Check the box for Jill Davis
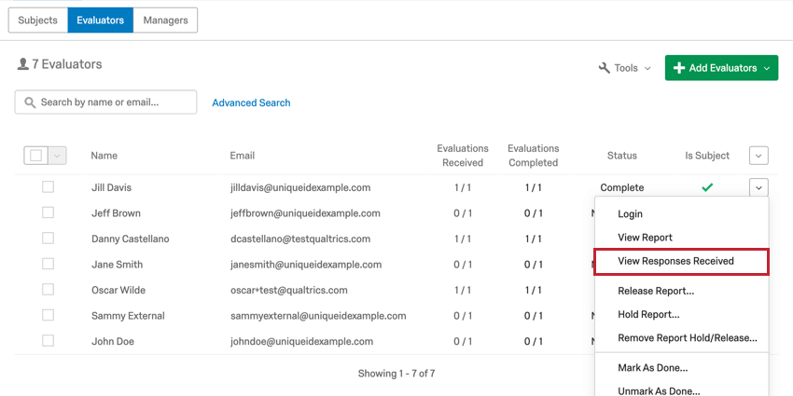 coord(48,187)
